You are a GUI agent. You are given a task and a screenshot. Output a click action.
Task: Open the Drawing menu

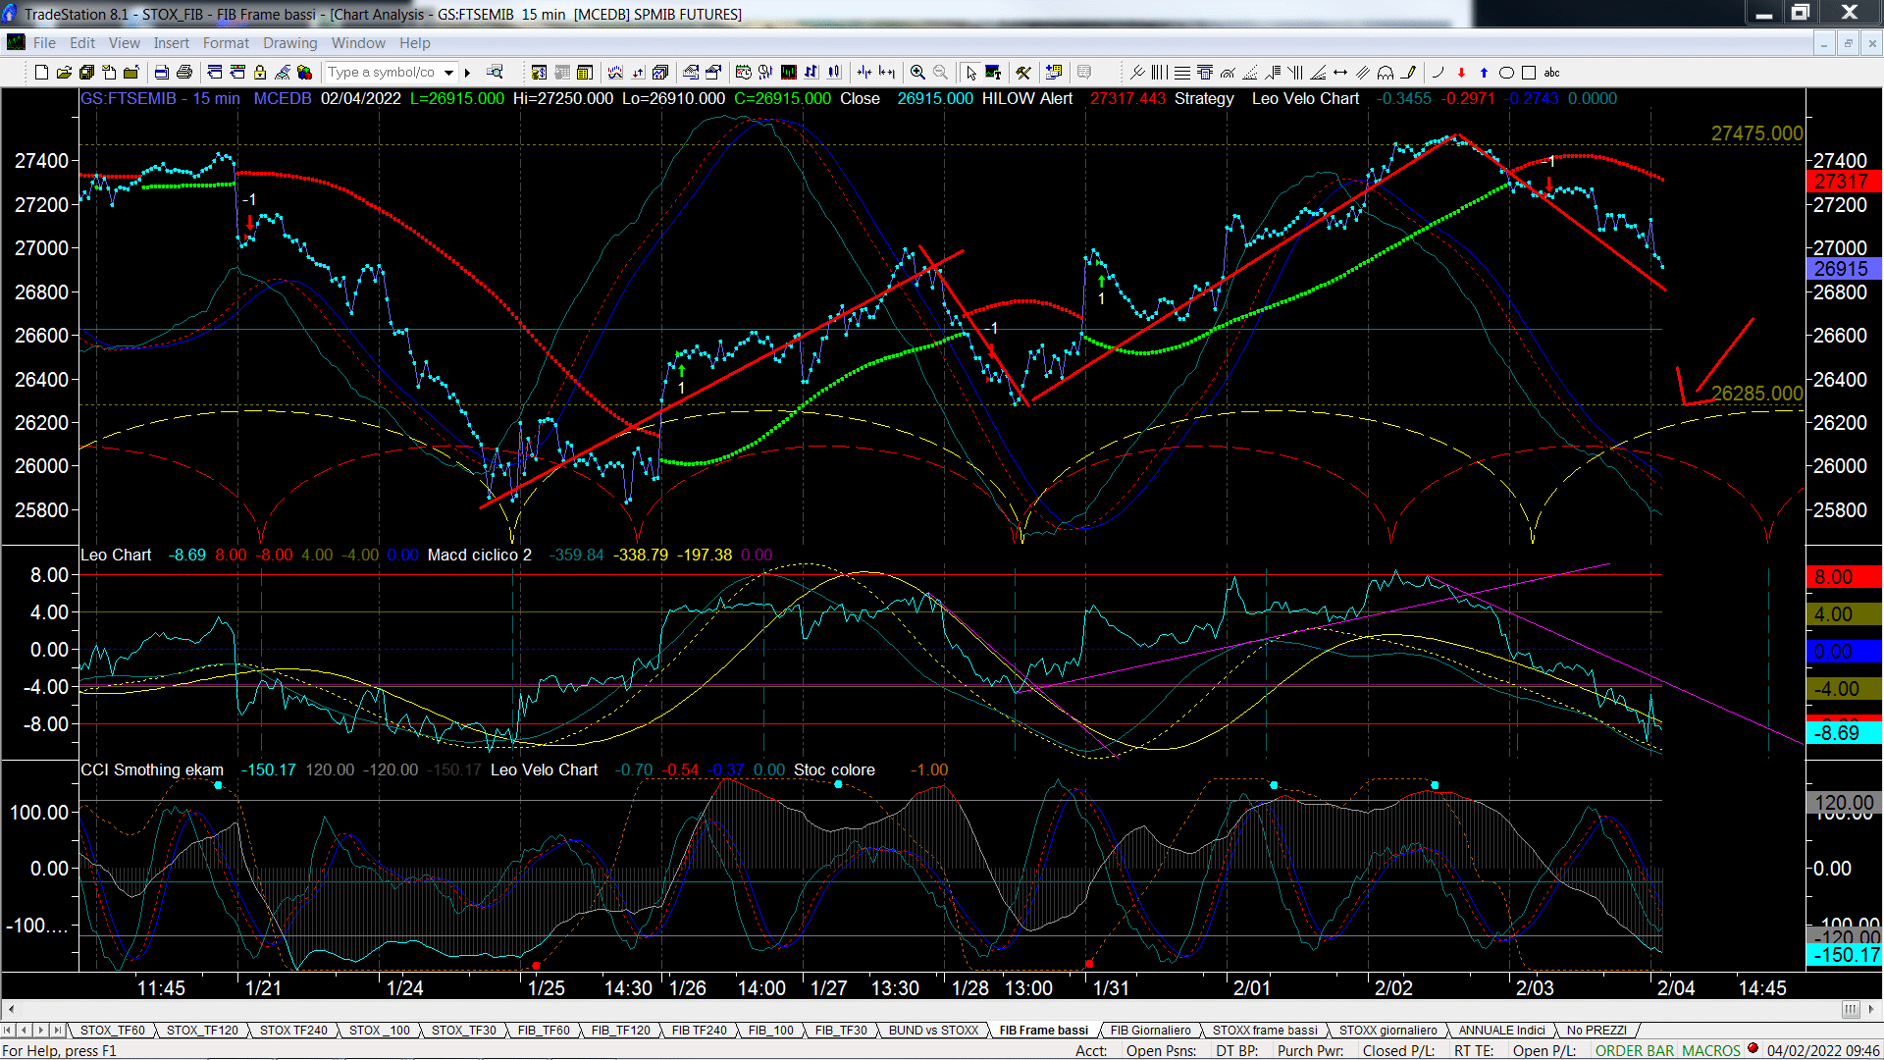pyautogui.click(x=289, y=43)
